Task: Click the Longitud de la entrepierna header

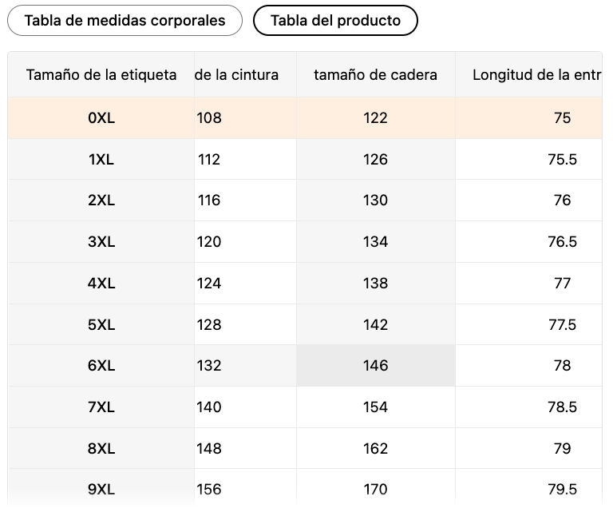Action: point(529,75)
